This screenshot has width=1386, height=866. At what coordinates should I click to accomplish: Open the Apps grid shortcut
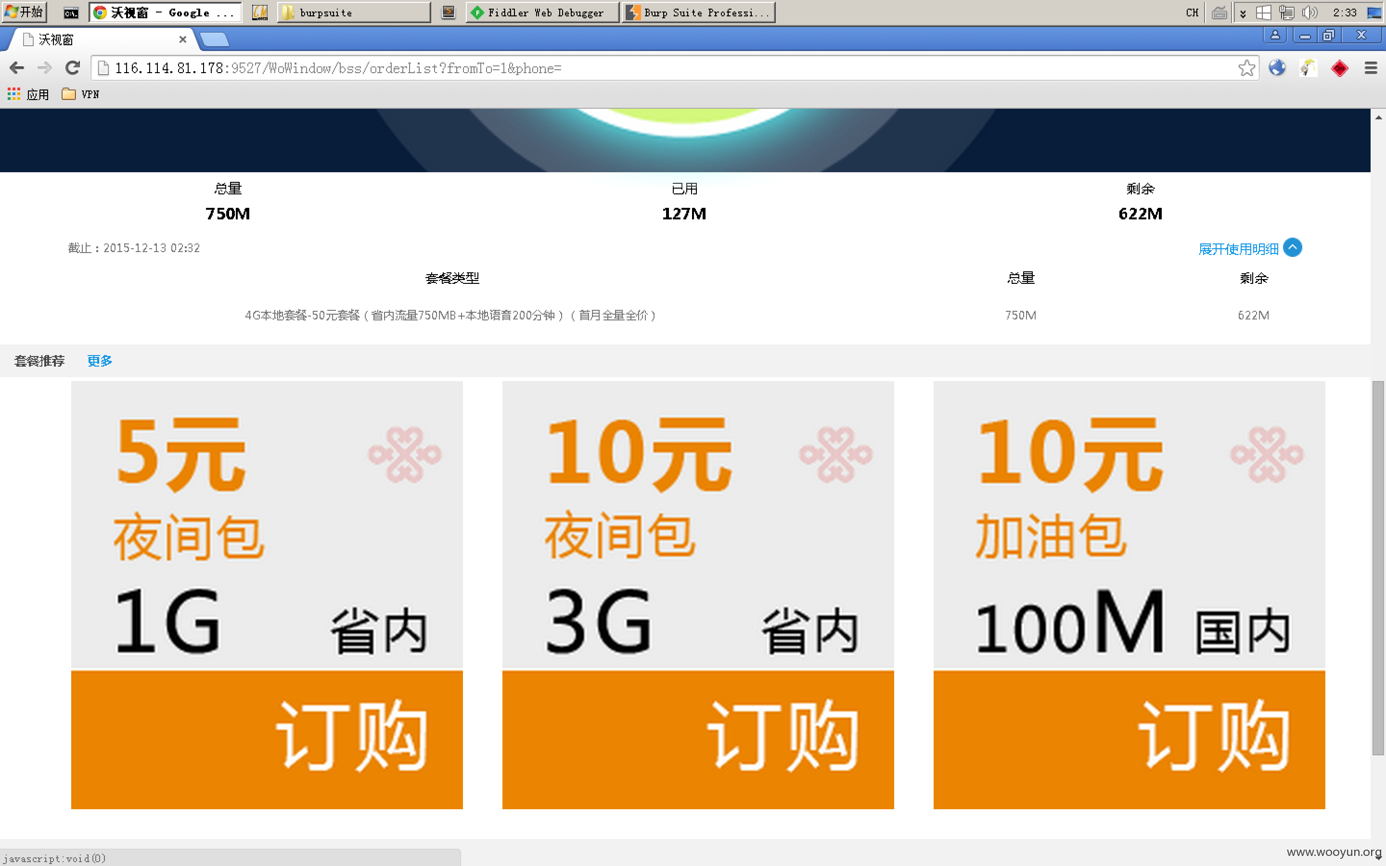click(28, 94)
